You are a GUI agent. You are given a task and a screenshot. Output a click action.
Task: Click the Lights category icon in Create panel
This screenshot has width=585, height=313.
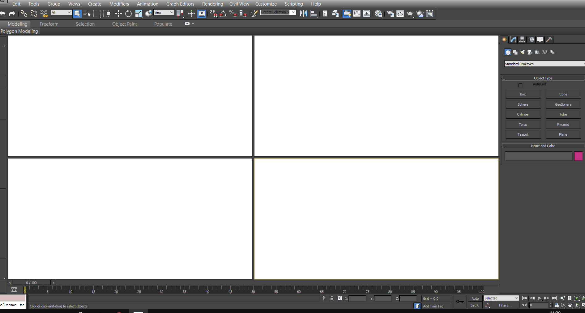[x=523, y=52]
